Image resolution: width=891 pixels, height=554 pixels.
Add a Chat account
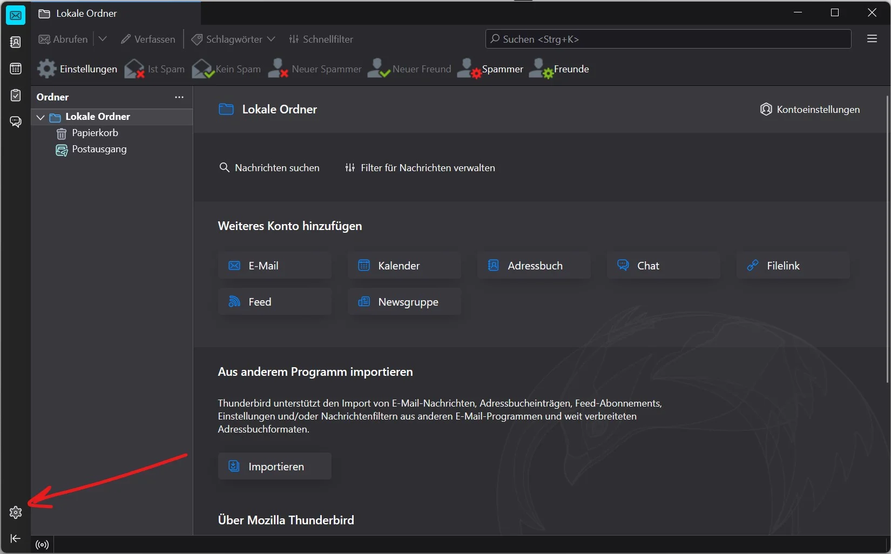[664, 266]
